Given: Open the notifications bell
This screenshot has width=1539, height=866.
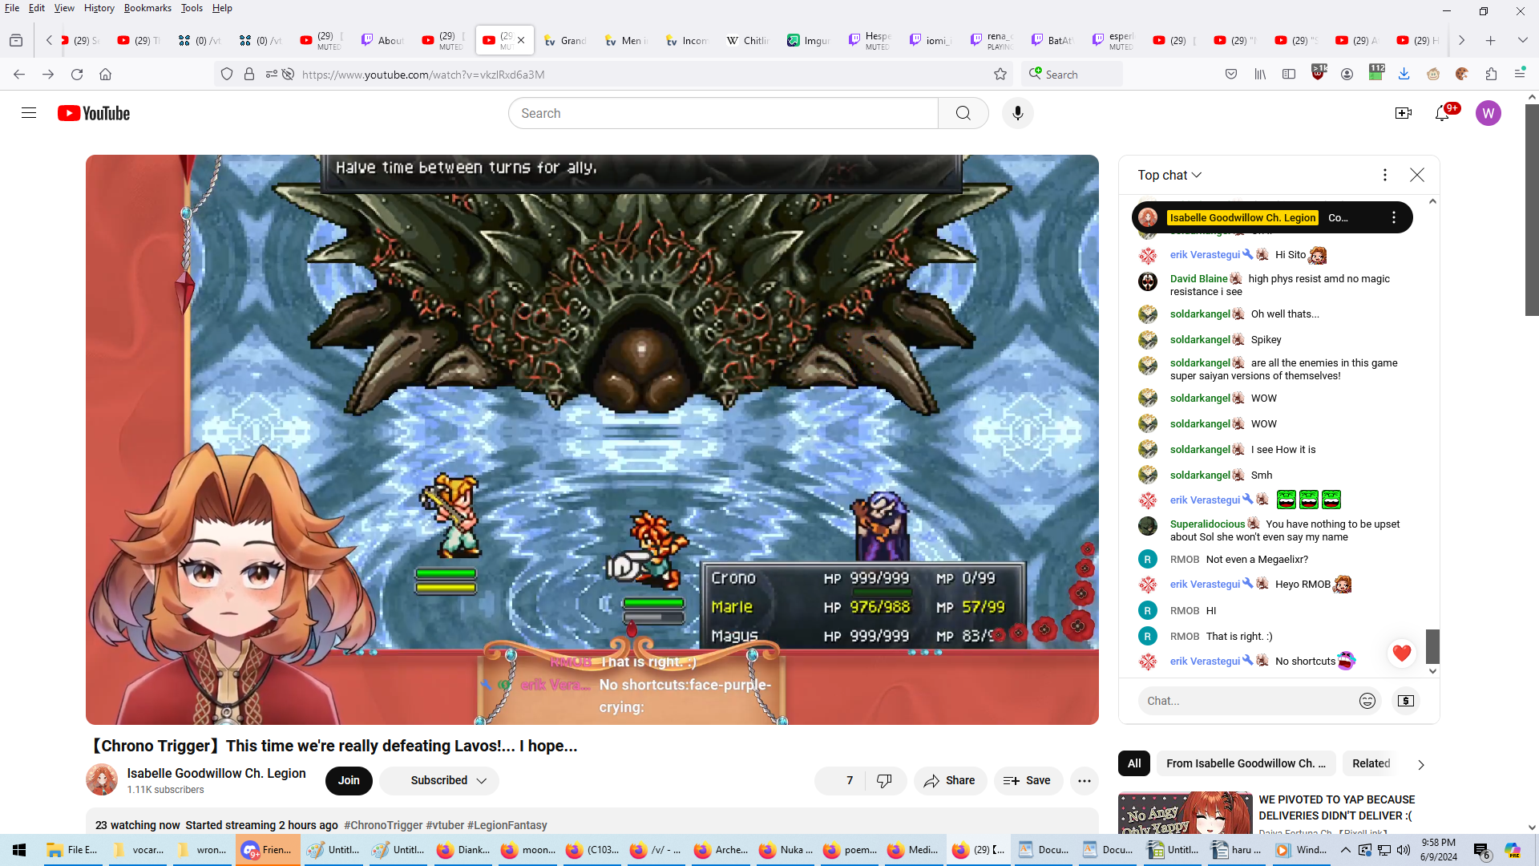Looking at the screenshot, I should click(x=1442, y=113).
